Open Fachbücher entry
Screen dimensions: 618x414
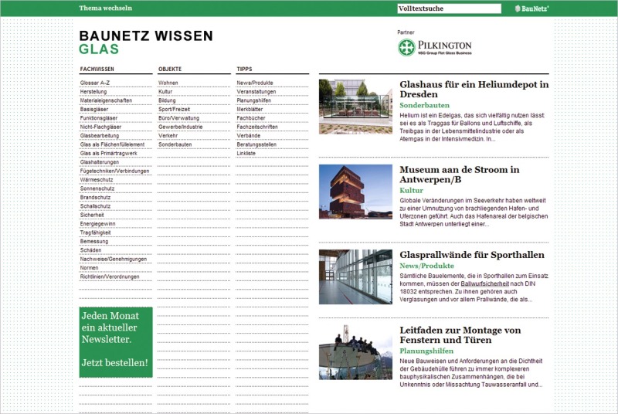[250, 118]
